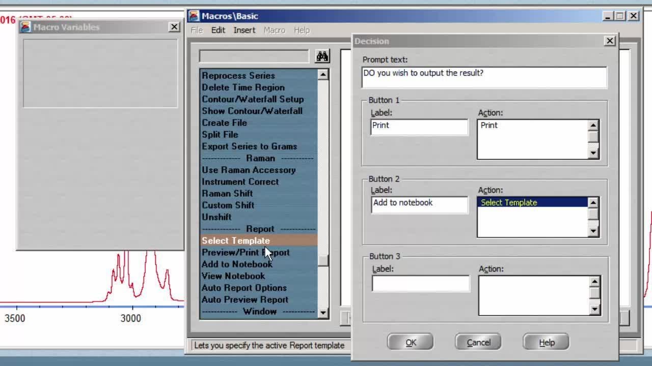This screenshot has width=652, height=366.
Task: Click the Prompt text field
Action: [x=484, y=77]
